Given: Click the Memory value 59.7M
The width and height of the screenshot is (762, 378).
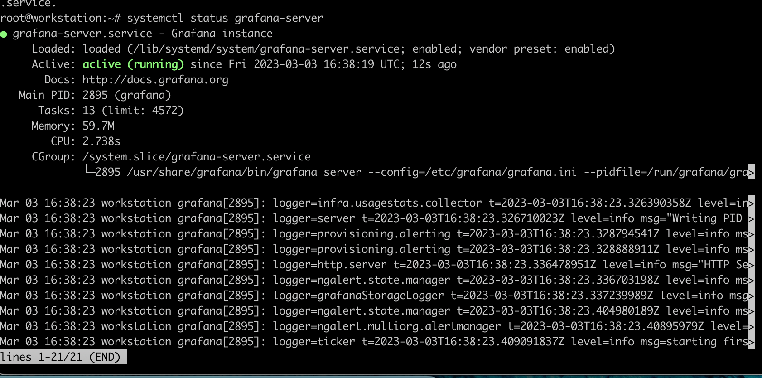Looking at the screenshot, I should tap(98, 126).
